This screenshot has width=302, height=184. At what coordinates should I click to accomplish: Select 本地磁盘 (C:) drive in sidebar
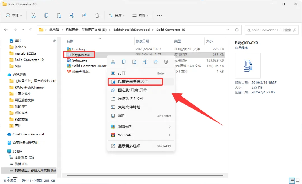click(x=24, y=158)
